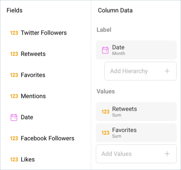Select the Facebook Followers field

42,138
